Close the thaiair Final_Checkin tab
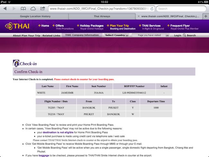 [x=139, y=16]
